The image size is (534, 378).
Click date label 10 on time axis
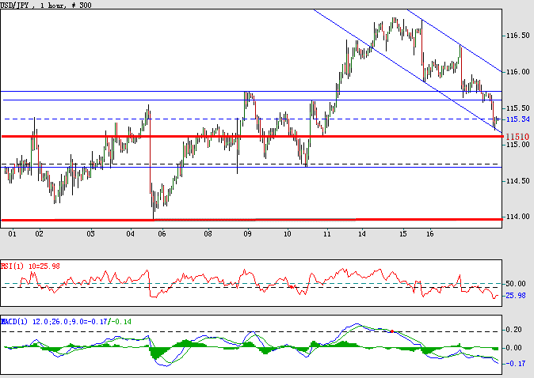(288, 234)
